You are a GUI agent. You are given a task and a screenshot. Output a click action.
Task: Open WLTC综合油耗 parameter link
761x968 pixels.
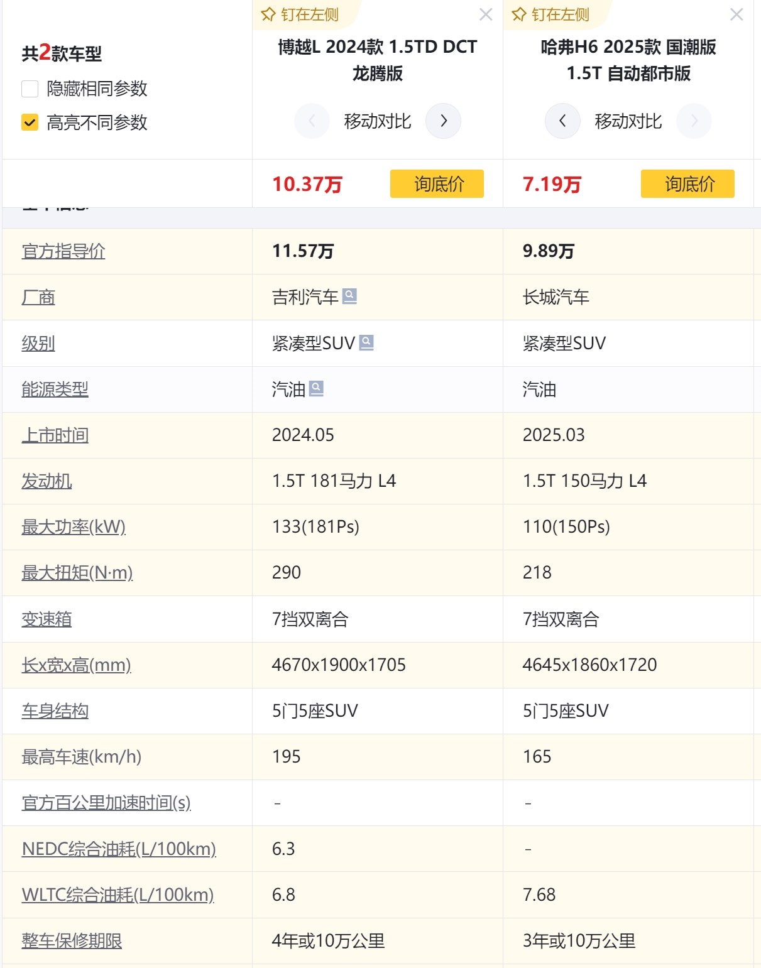[x=118, y=895]
